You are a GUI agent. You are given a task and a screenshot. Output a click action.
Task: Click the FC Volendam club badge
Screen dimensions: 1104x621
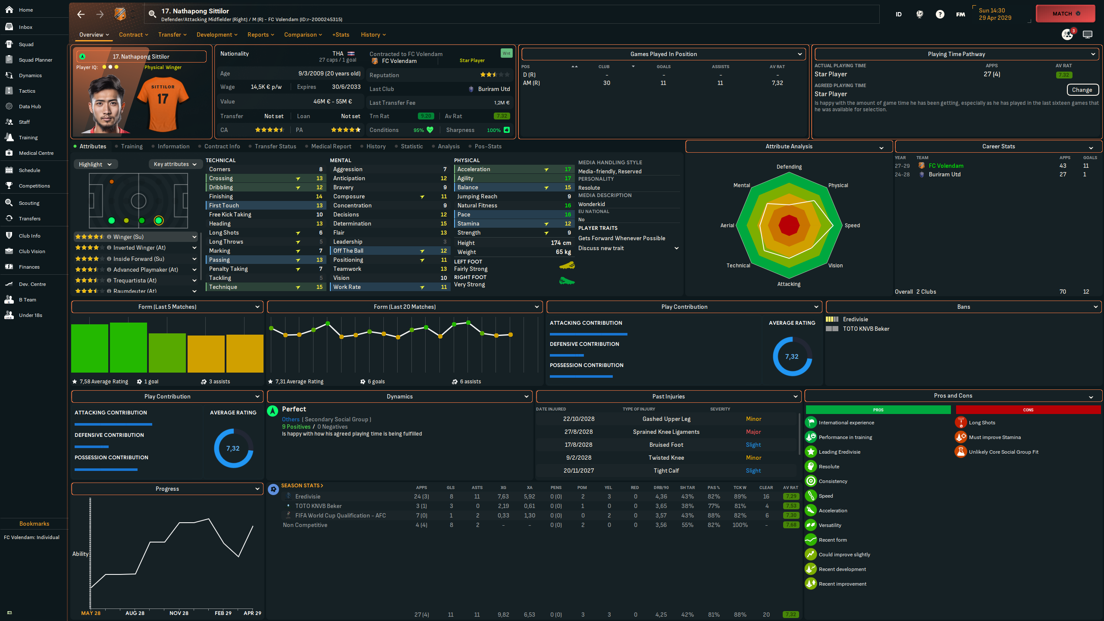pos(120,14)
